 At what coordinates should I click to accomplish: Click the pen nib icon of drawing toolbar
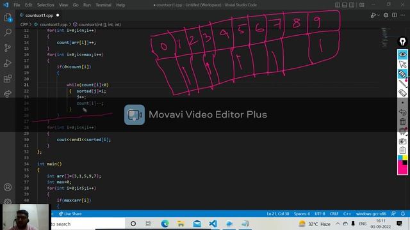pyautogui.click(x=402, y=42)
